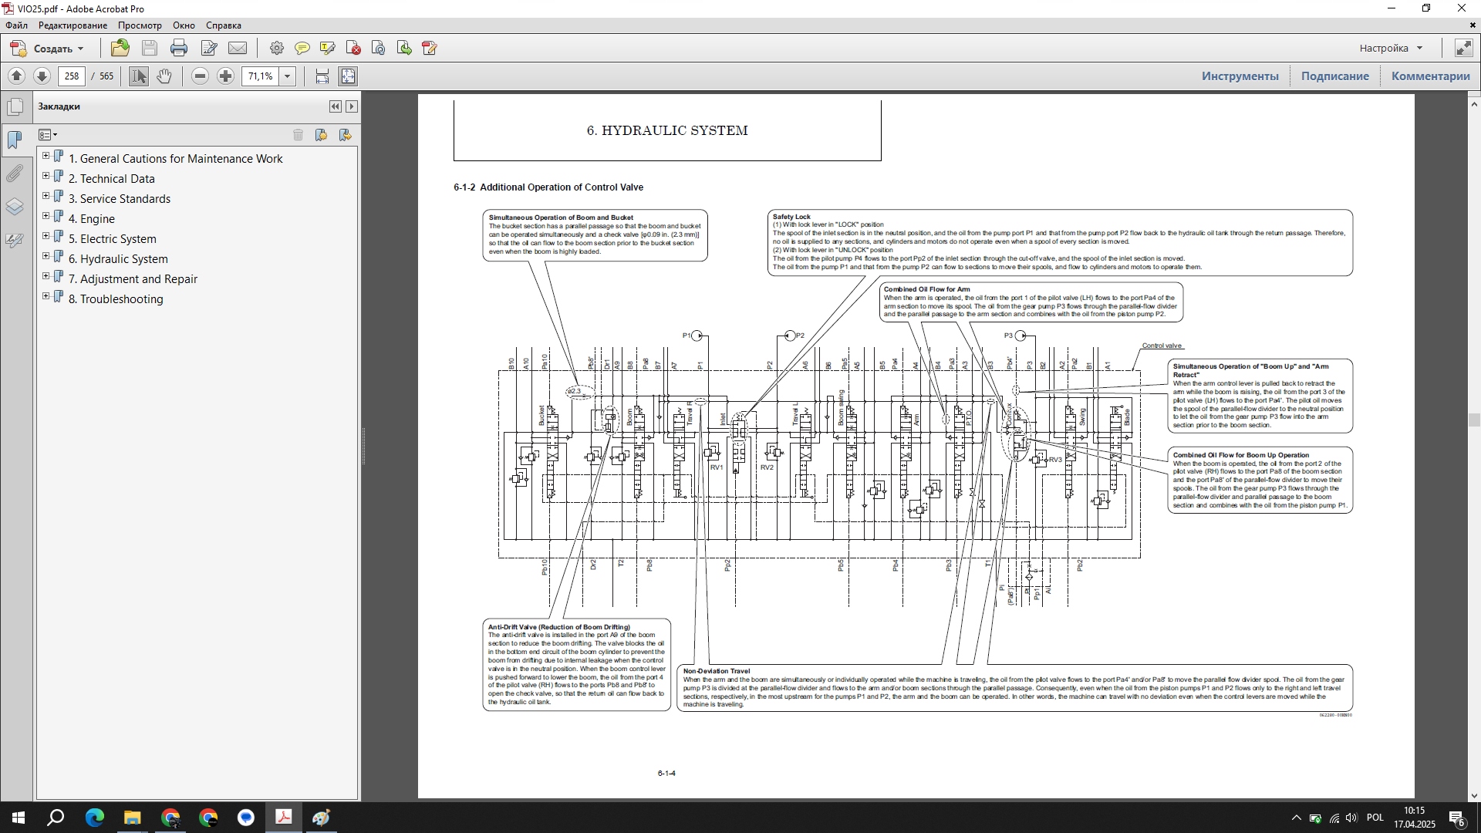Toggle fit one full page view
This screenshot has height=833, width=1481.
348,76
